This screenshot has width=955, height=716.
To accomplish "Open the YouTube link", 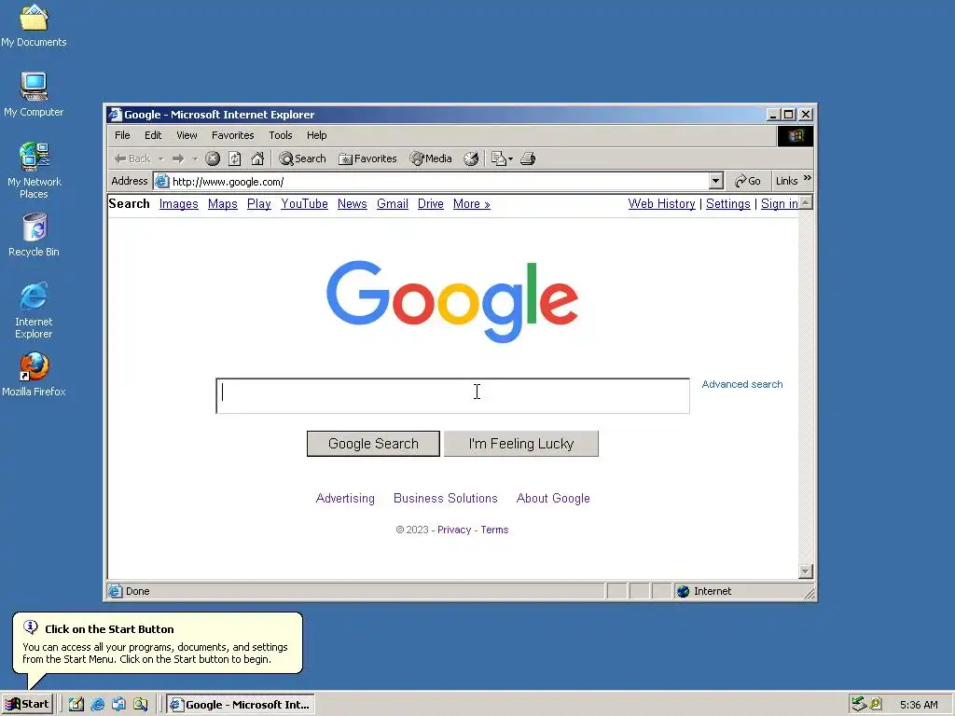I will (x=304, y=204).
